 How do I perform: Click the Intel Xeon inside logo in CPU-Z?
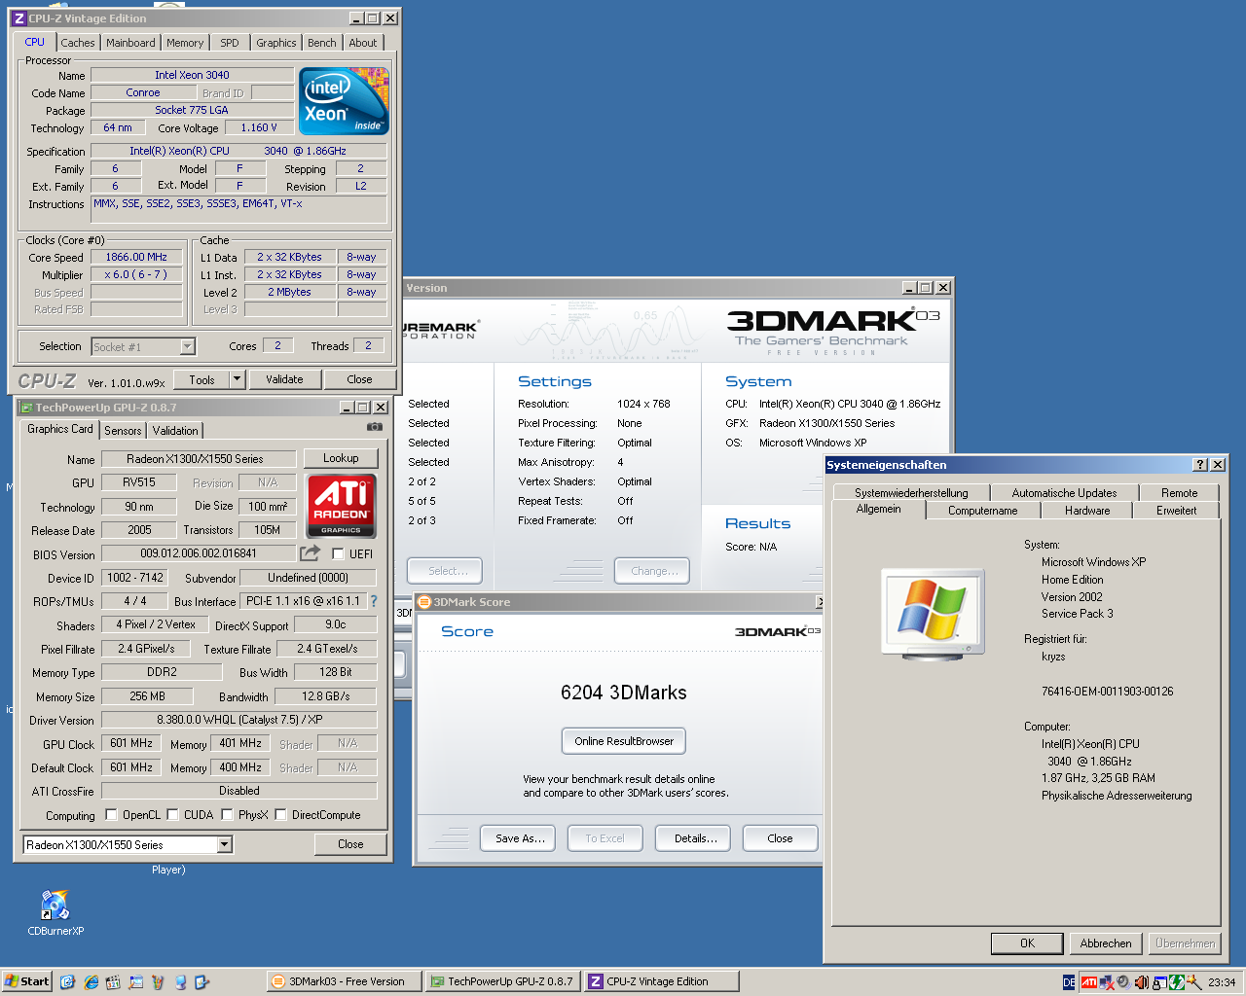344,101
